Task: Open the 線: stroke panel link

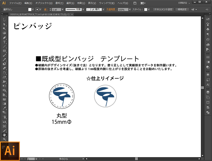Action: pyautogui.click(x=46, y=10)
